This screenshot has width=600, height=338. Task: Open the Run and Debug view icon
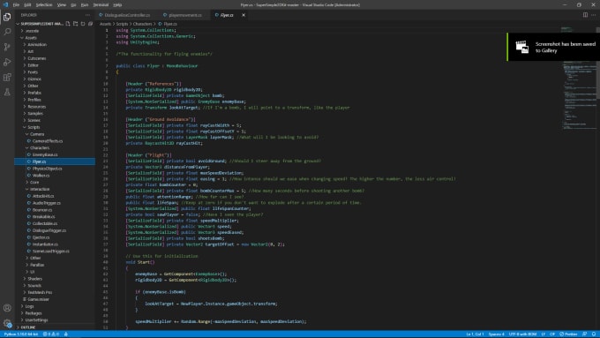[7, 62]
